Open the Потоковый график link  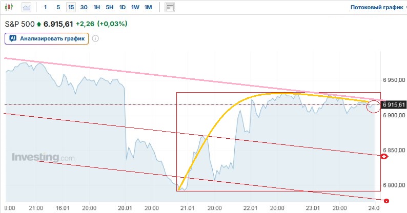[x=376, y=8]
